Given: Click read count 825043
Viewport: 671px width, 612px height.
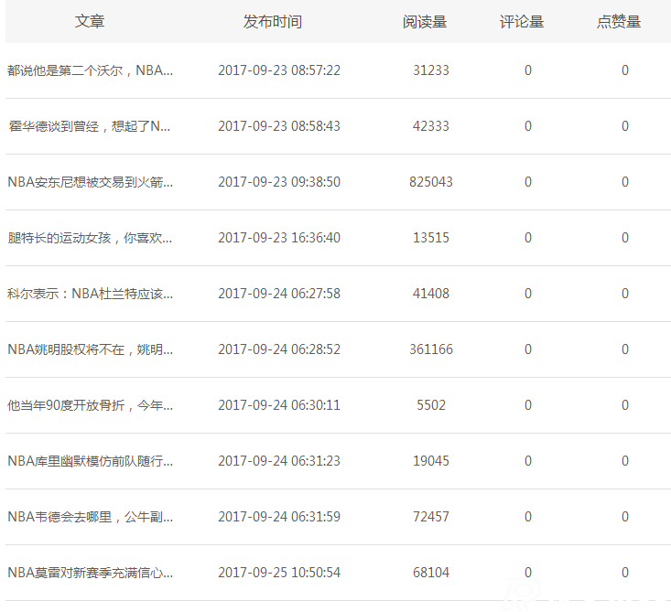Looking at the screenshot, I should (430, 182).
